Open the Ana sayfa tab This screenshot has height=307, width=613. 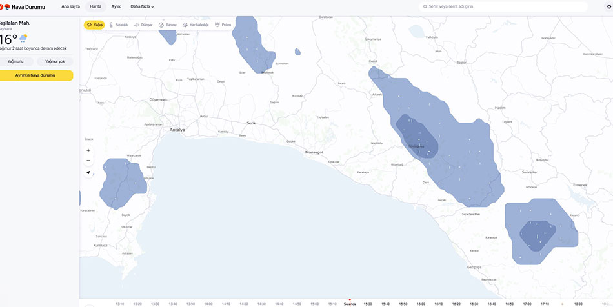pos(70,6)
